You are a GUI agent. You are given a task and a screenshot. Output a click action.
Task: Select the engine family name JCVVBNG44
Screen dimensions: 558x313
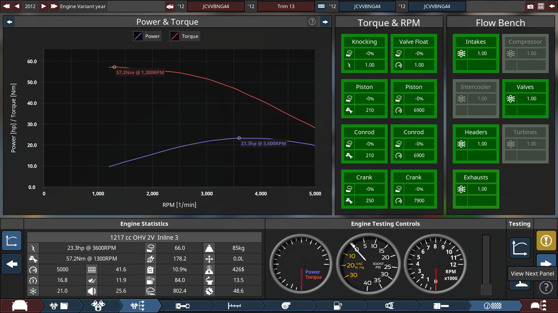point(367,6)
